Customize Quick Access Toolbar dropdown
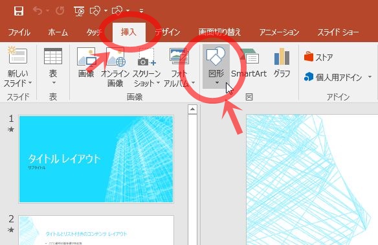The image size is (378, 245). (142, 11)
